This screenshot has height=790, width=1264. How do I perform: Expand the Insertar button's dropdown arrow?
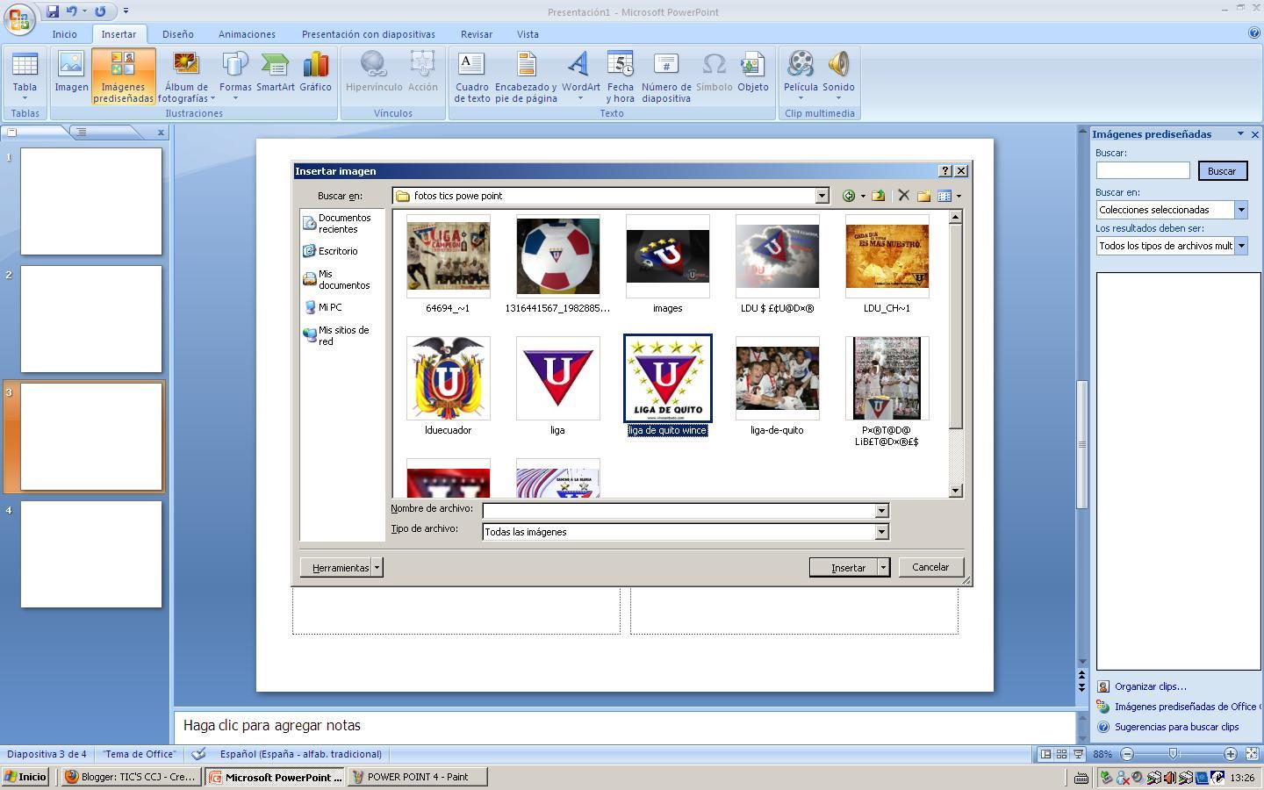point(883,568)
